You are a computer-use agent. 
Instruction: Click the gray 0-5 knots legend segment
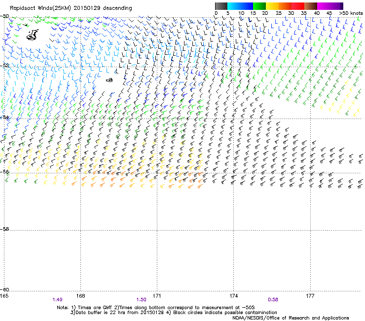[221, 6]
